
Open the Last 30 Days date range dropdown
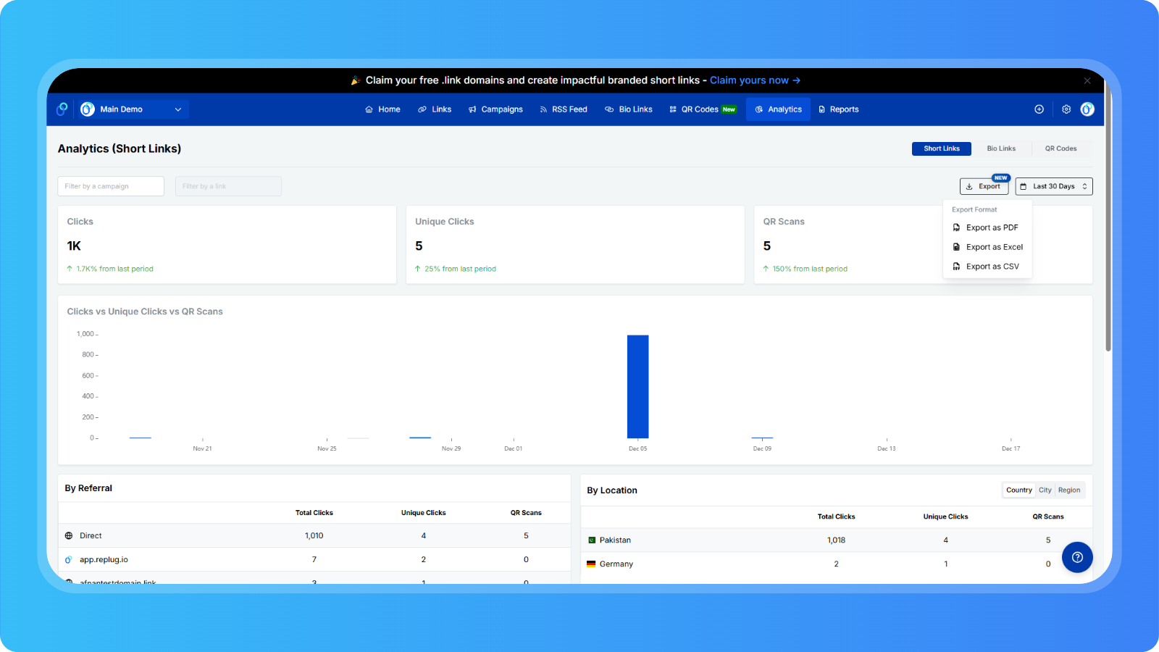(x=1053, y=186)
